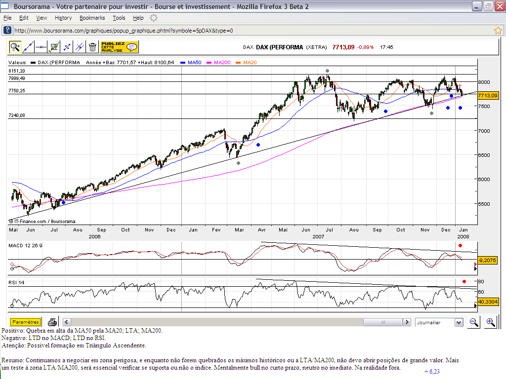Select the crossed-lines drawing tool
The height and width of the screenshot is (379, 506).
pos(80,47)
